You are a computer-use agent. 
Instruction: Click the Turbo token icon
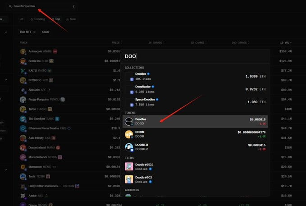point(23,109)
